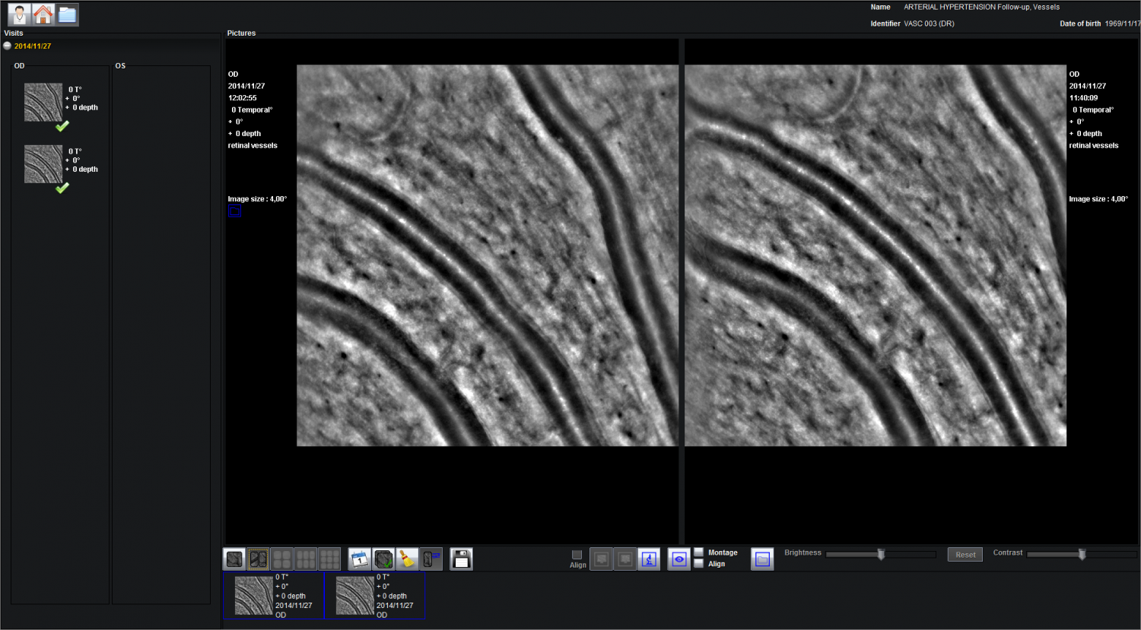Open the microscope analysis tool
Screen dimensions: 1141x630
[649, 559]
